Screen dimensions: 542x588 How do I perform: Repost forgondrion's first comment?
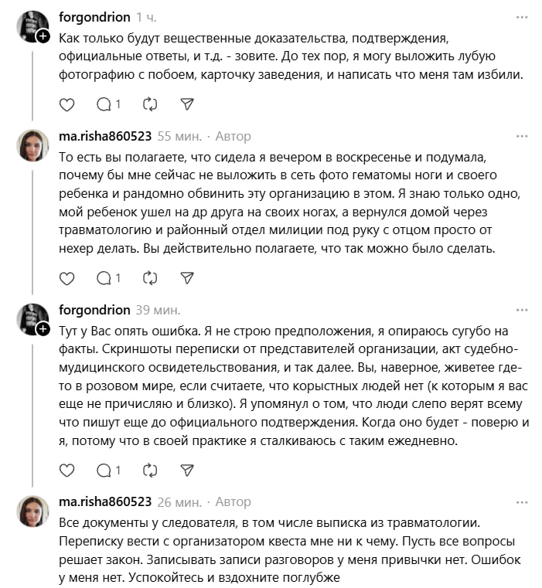(x=150, y=104)
